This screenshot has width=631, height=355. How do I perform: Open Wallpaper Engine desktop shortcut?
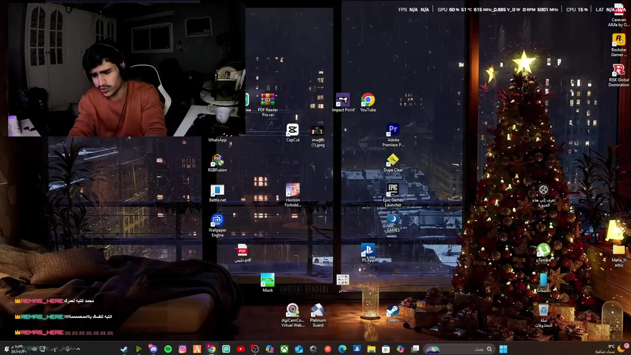click(x=217, y=226)
